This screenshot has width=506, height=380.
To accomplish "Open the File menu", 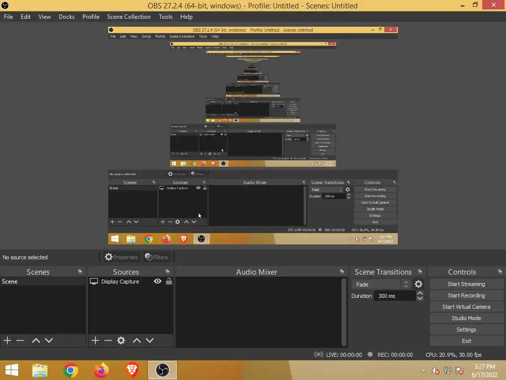I will pos(8,17).
